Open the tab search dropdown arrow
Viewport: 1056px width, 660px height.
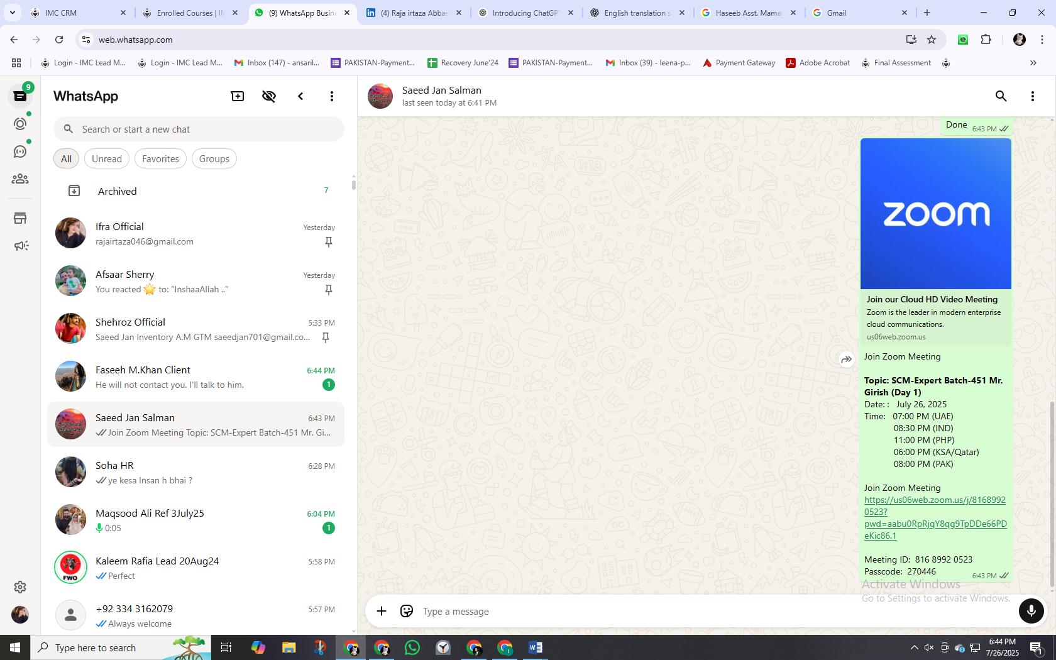coord(12,13)
